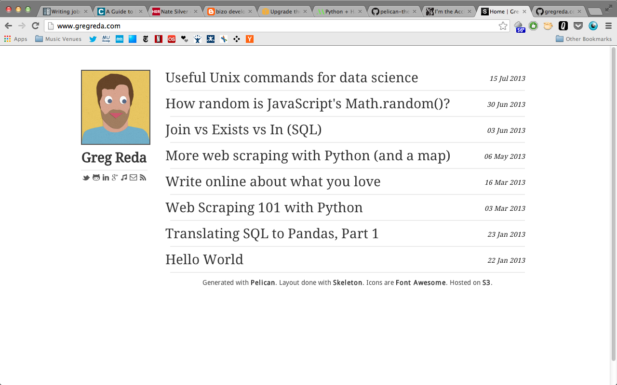Open the plain blue square bookmark icon
The height and width of the screenshot is (385, 617).
[133, 39]
